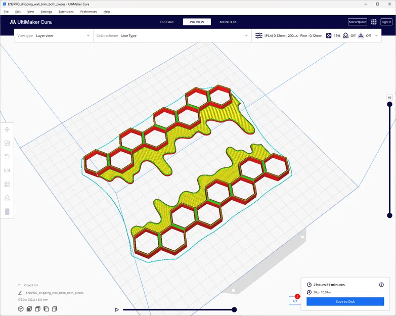Click the 30g - 10.09m material estimate
The image size is (396, 316).
tap(322, 292)
